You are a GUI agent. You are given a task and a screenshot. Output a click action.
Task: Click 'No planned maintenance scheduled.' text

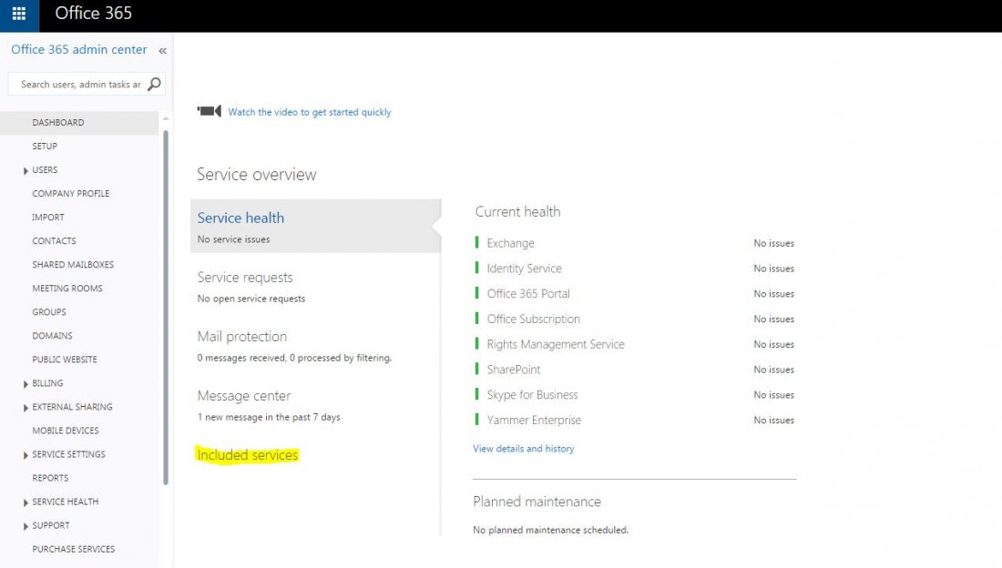[551, 530]
